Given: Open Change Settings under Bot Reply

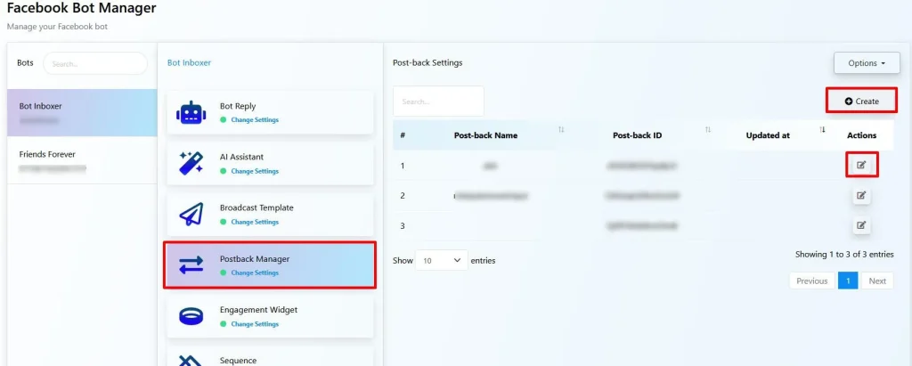Looking at the screenshot, I should coord(255,120).
